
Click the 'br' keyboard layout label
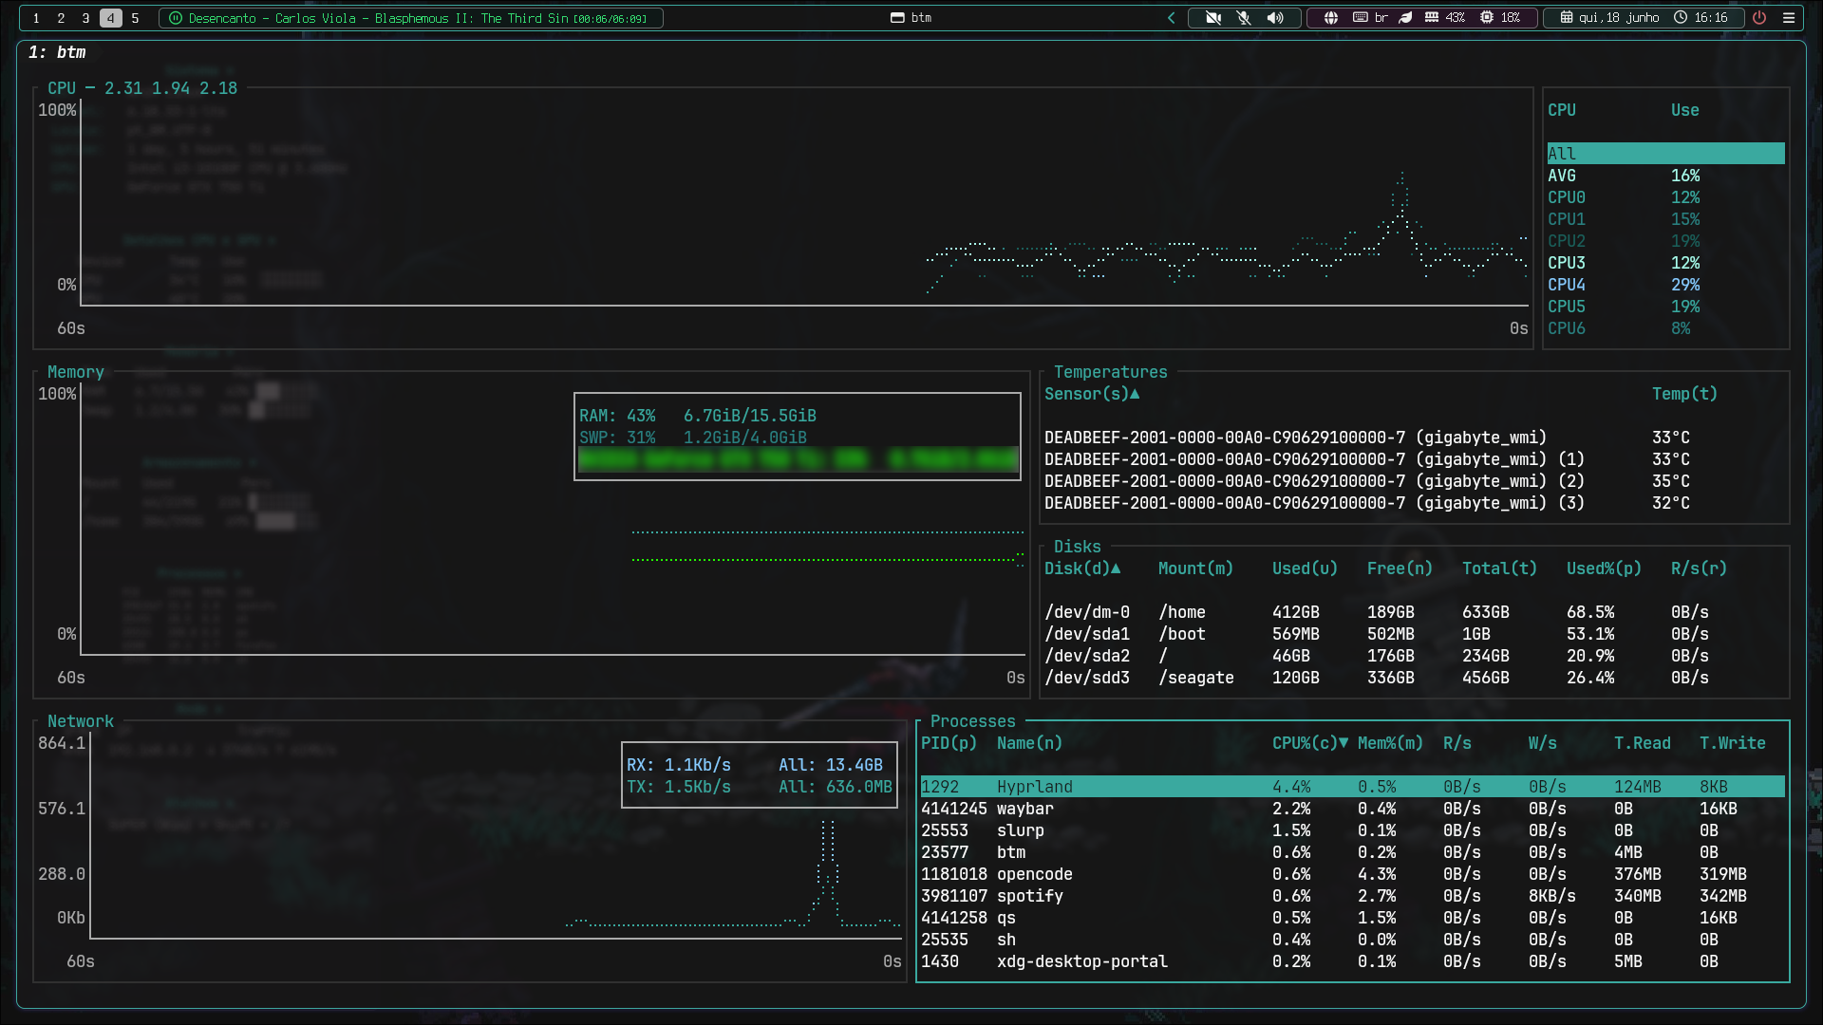1381,18
